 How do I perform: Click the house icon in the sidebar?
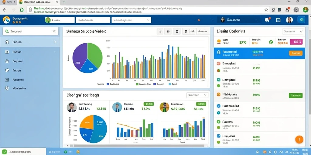(x=7, y=42)
